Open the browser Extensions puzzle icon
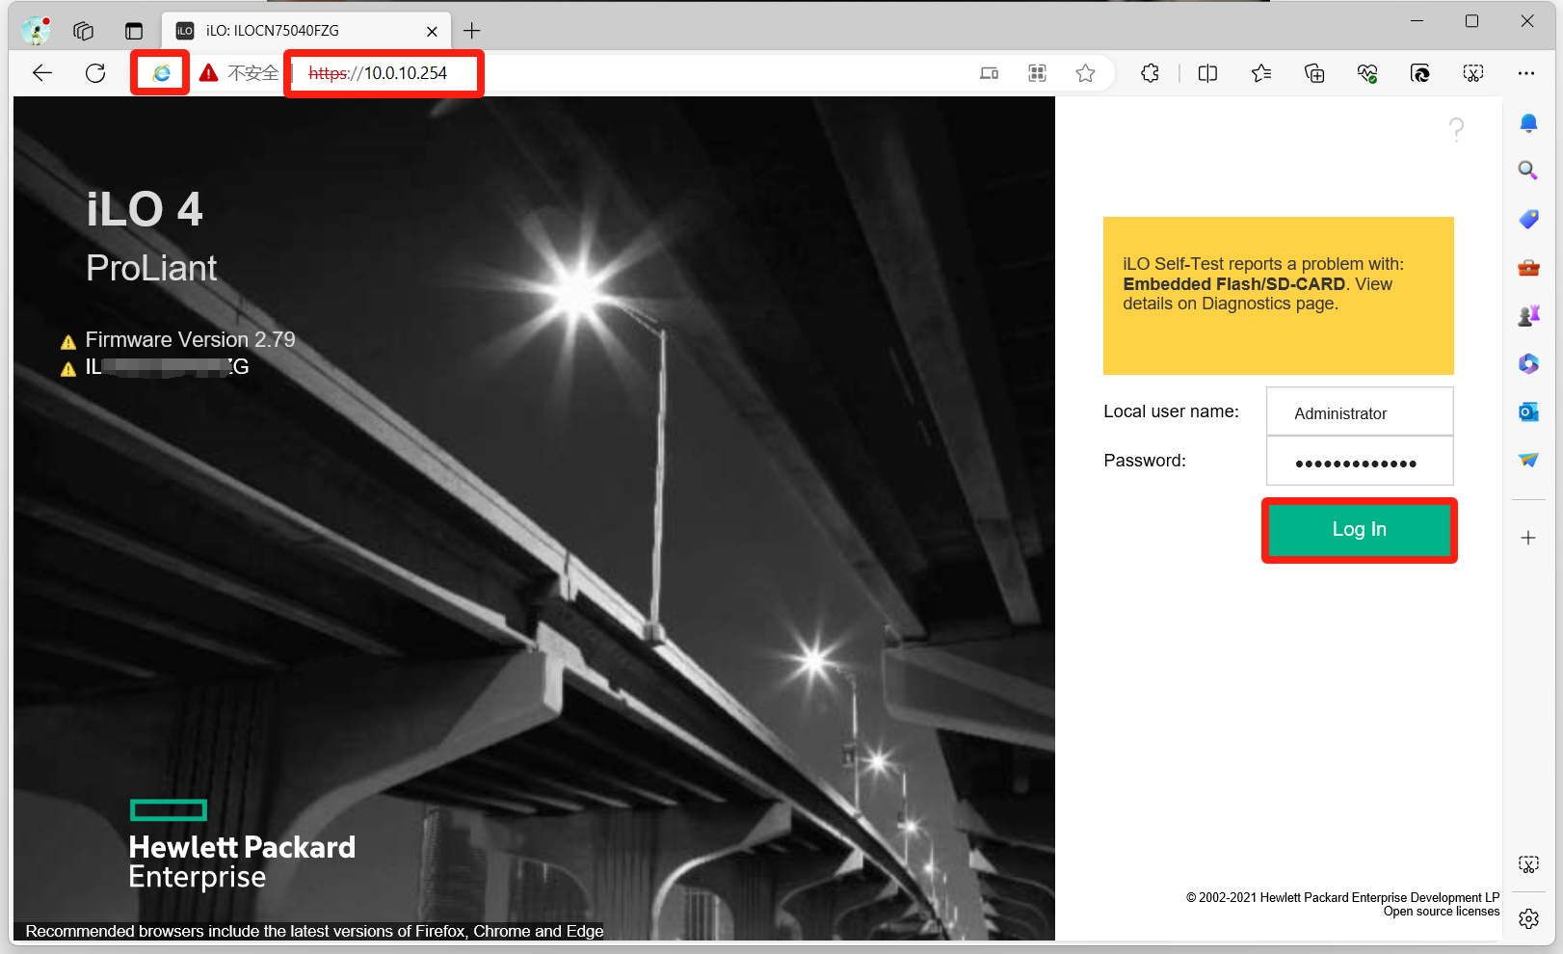Viewport: 1563px width, 954px height. [x=1150, y=73]
